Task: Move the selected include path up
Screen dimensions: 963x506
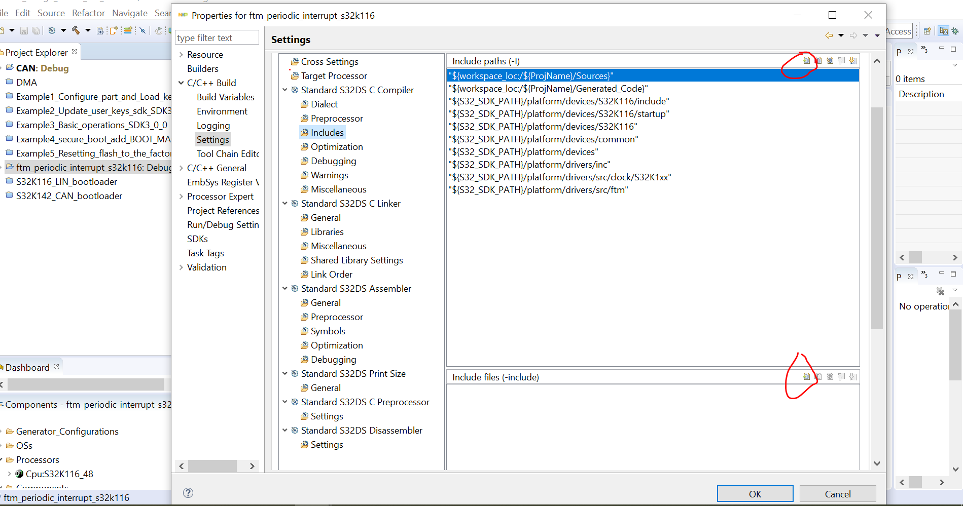Action: pyautogui.click(x=841, y=60)
